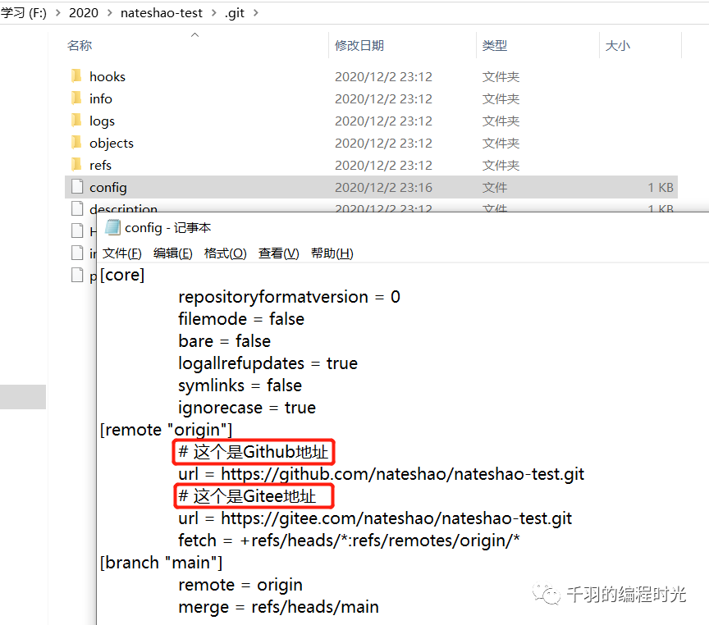Open the 查看(V) menu in Notepad
709x625 pixels.
click(x=278, y=253)
